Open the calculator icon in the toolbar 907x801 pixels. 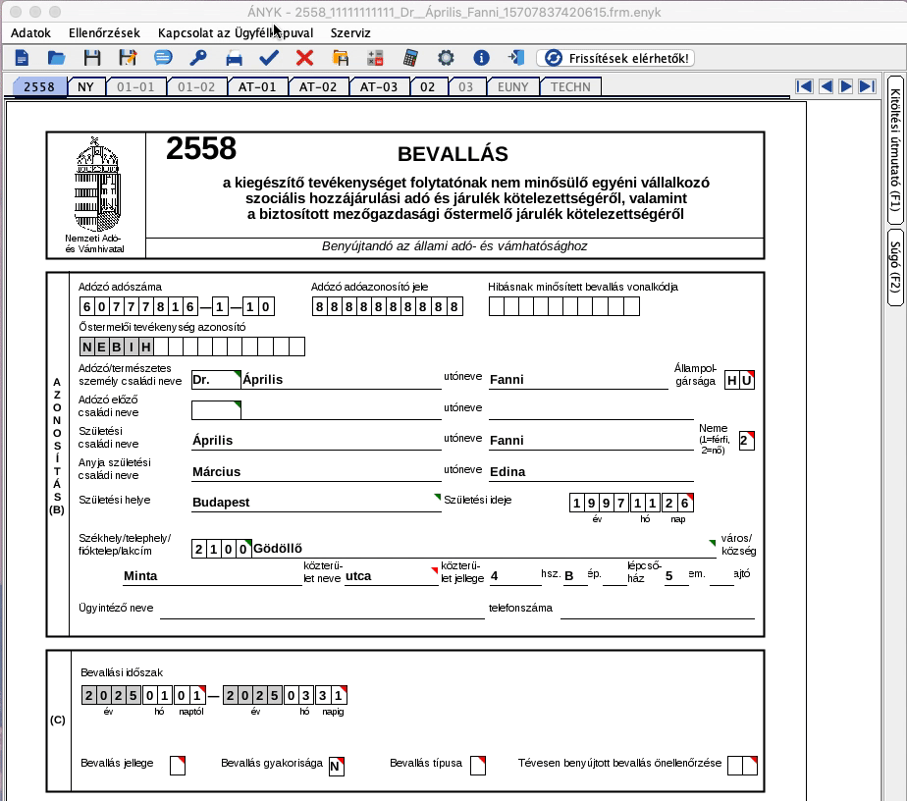coord(410,58)
